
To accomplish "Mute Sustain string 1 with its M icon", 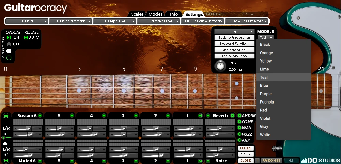I will tap(200, 115).
